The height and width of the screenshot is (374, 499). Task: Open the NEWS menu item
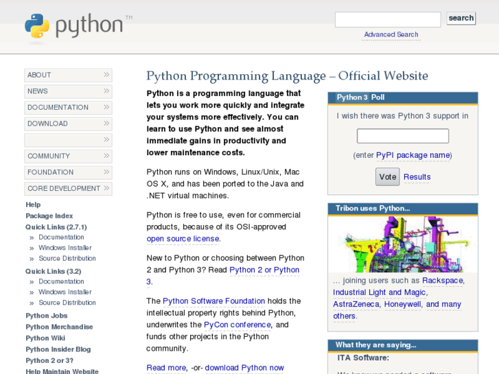click(x=68, y=91)
